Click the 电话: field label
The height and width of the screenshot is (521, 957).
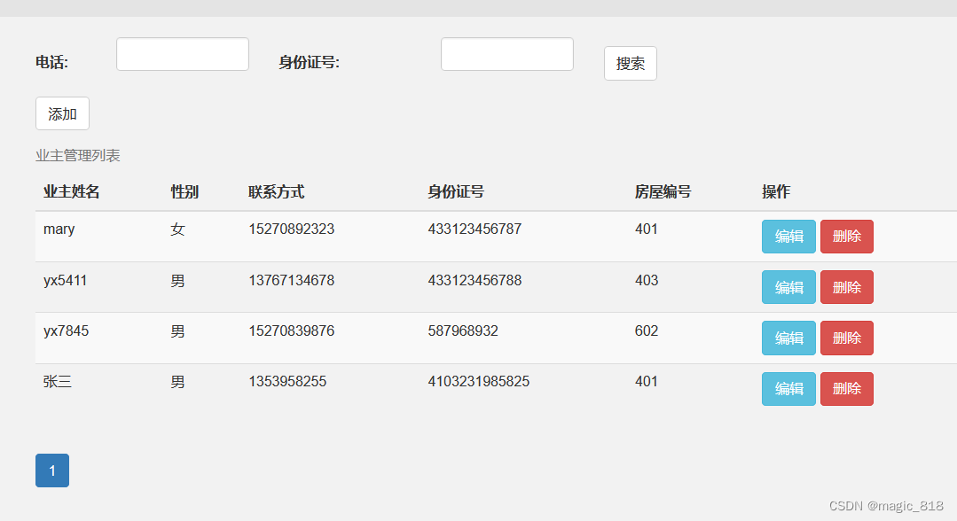coord(51,62)
